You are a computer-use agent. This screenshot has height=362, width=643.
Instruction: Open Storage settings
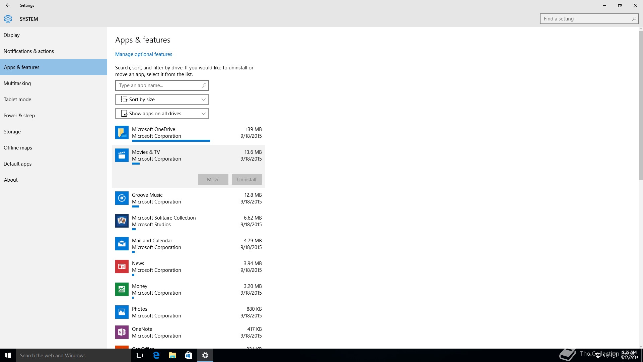[x=54, y=132]
